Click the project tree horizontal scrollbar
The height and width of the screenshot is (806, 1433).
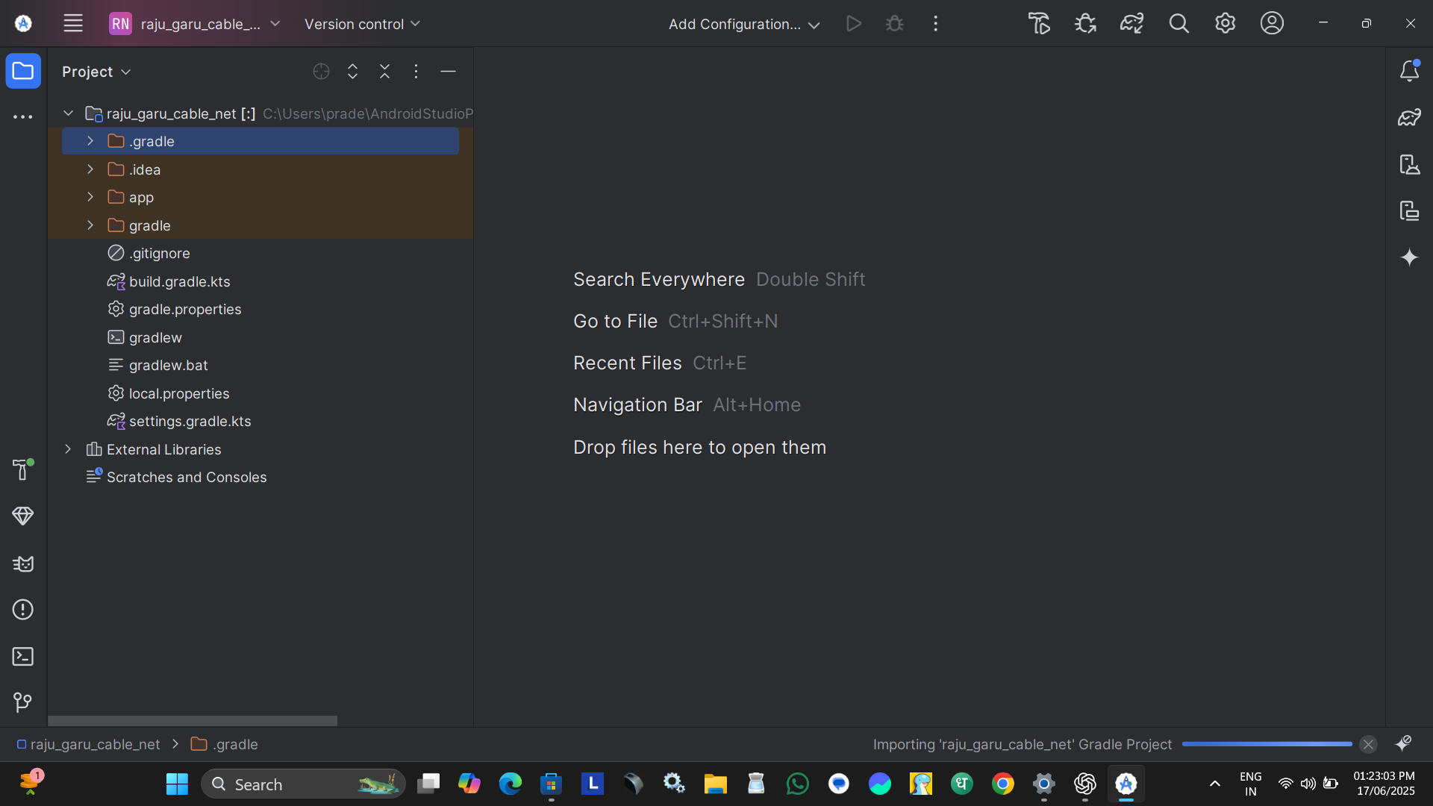click(193, 721)
